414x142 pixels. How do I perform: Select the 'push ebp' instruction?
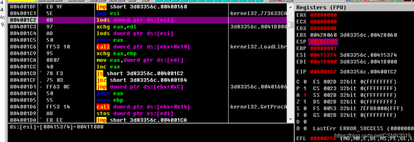point(110,100)
